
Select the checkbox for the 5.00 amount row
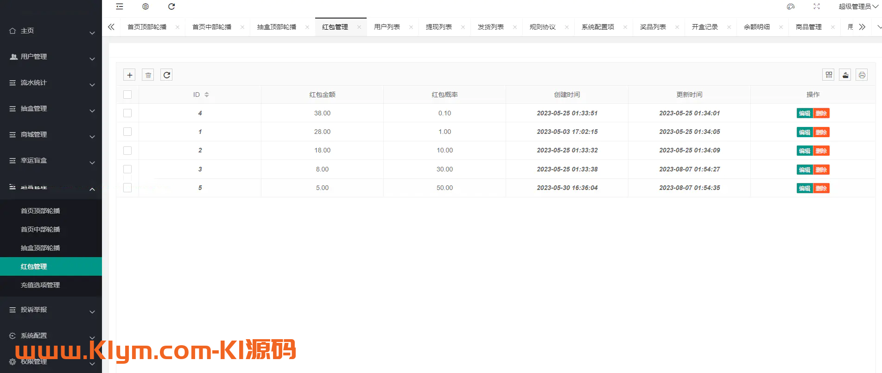127,188
